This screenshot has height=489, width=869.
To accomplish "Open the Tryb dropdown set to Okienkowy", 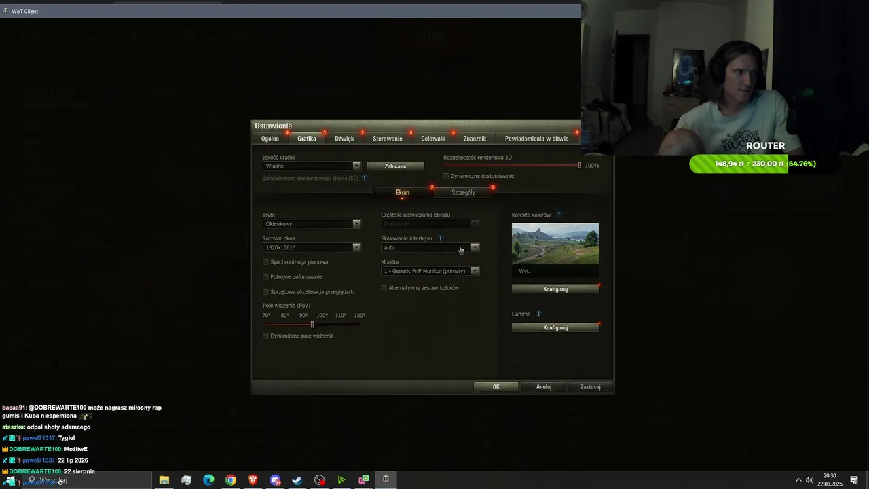I will pos(312,224).
